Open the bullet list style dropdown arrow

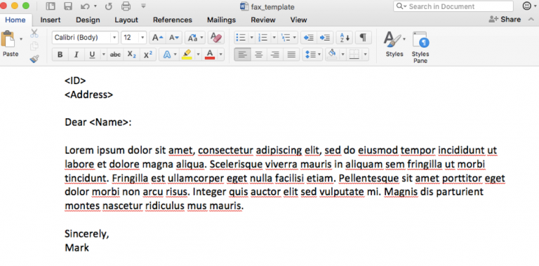(251, 37)
